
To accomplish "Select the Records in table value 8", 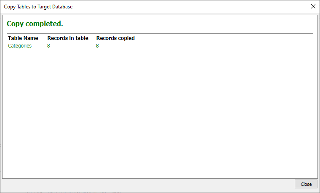I will click(x=48, y=46).
